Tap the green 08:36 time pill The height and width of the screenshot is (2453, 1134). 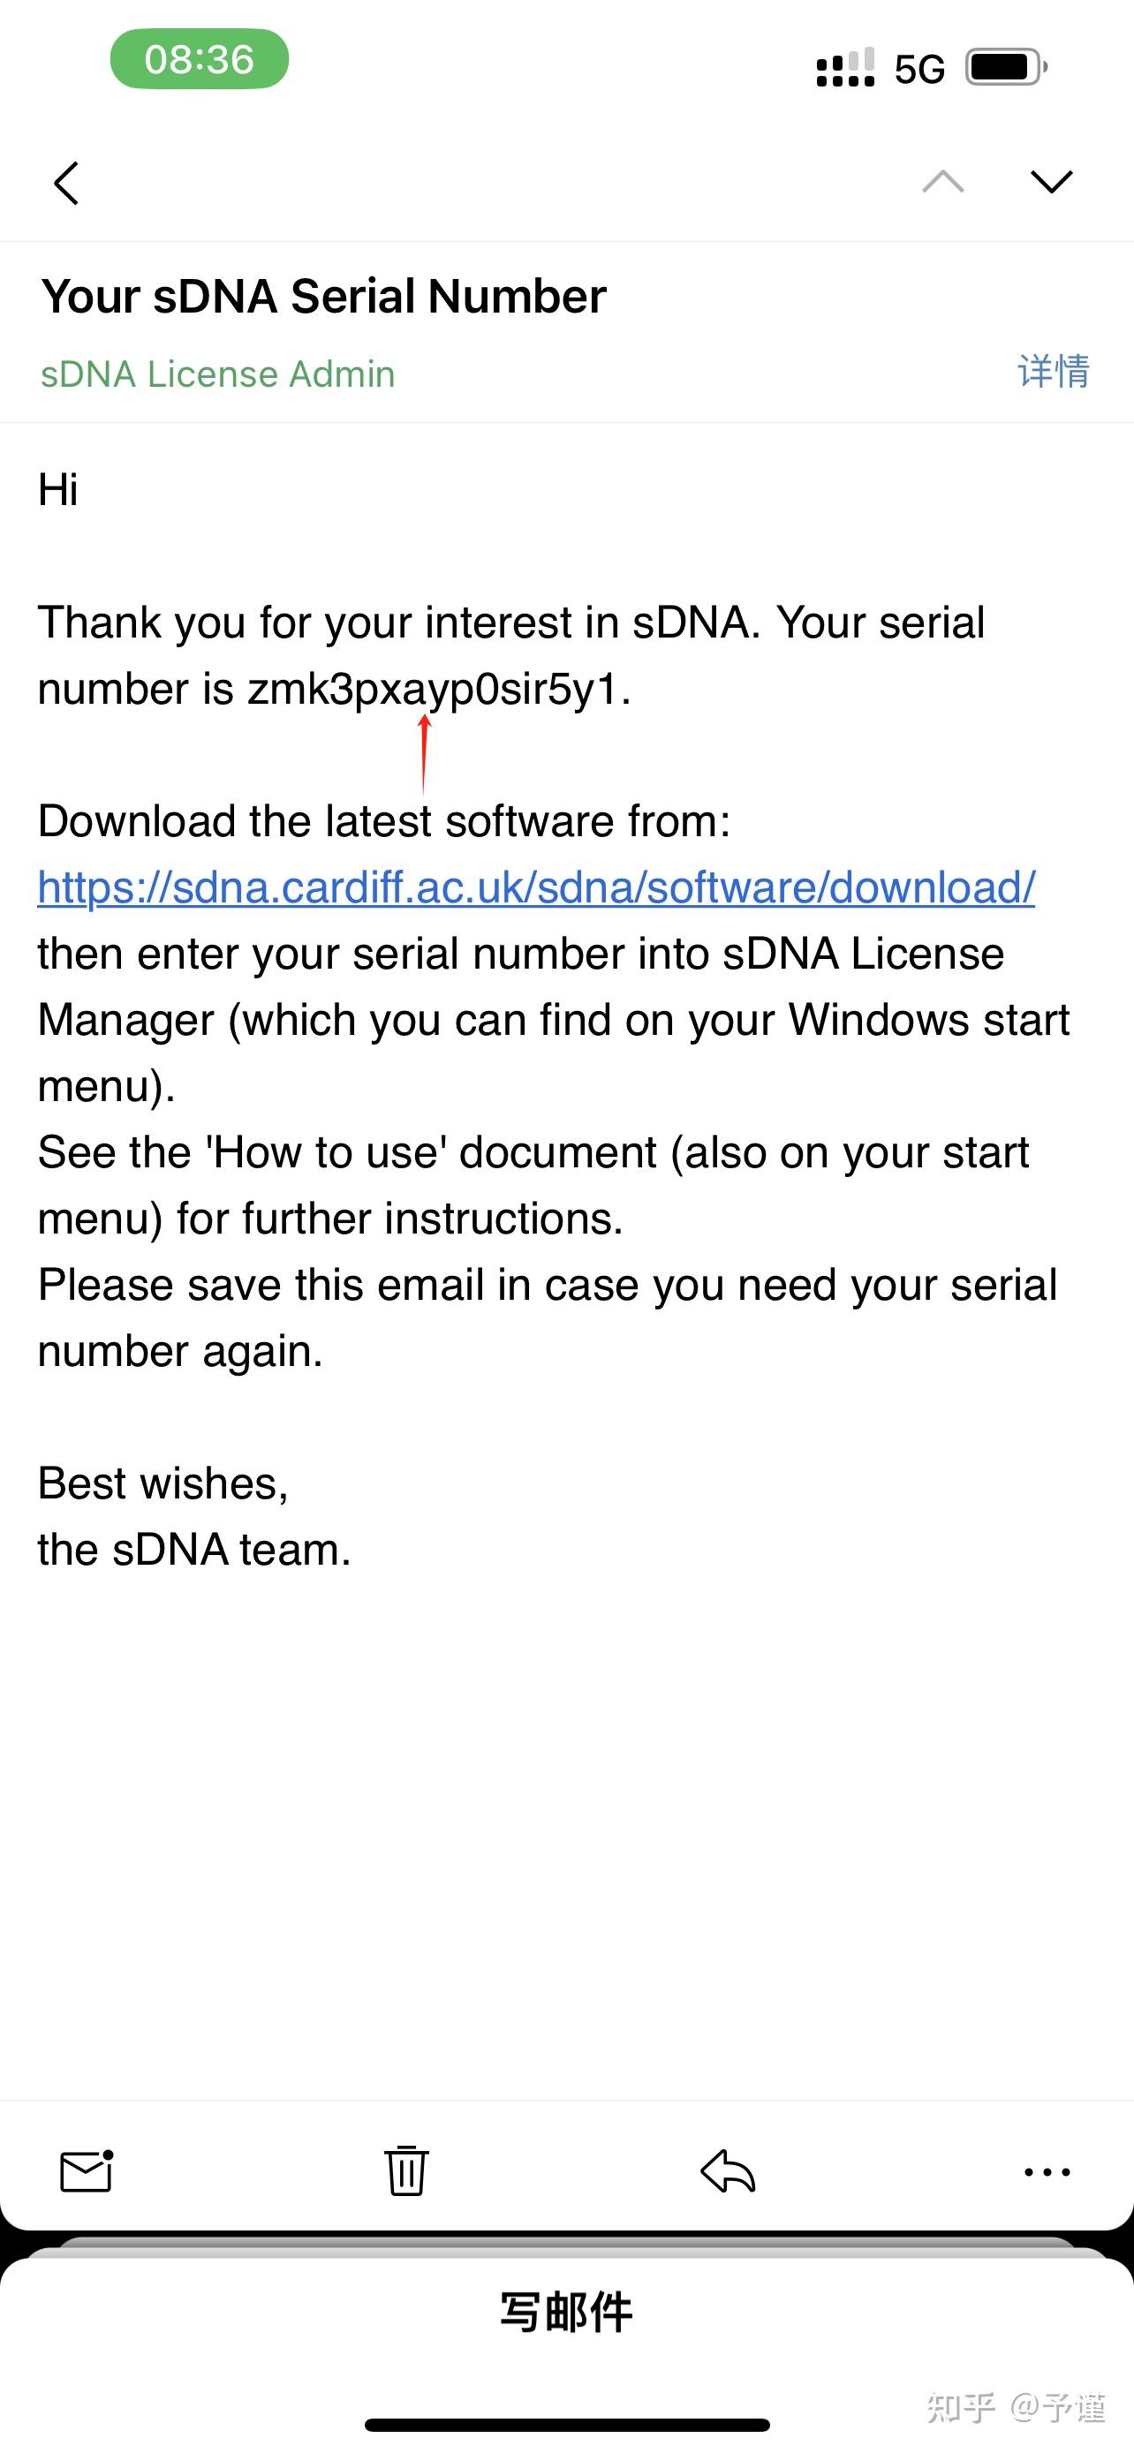(199, 59)
